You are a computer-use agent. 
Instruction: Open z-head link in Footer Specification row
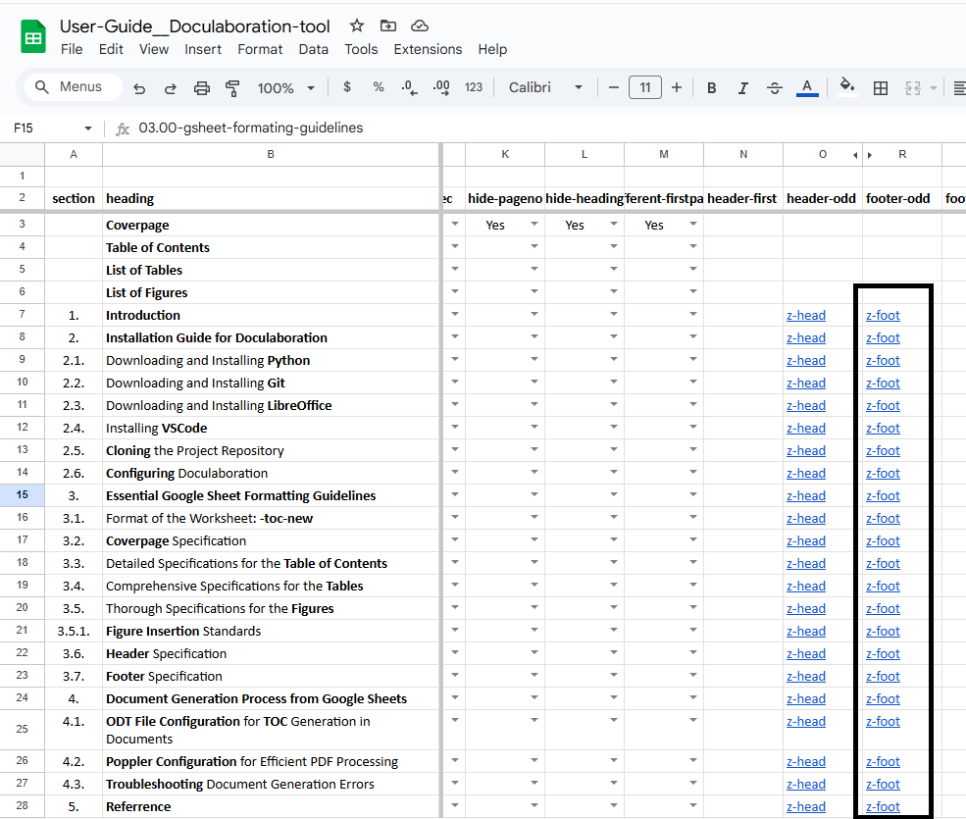[806, 677]
